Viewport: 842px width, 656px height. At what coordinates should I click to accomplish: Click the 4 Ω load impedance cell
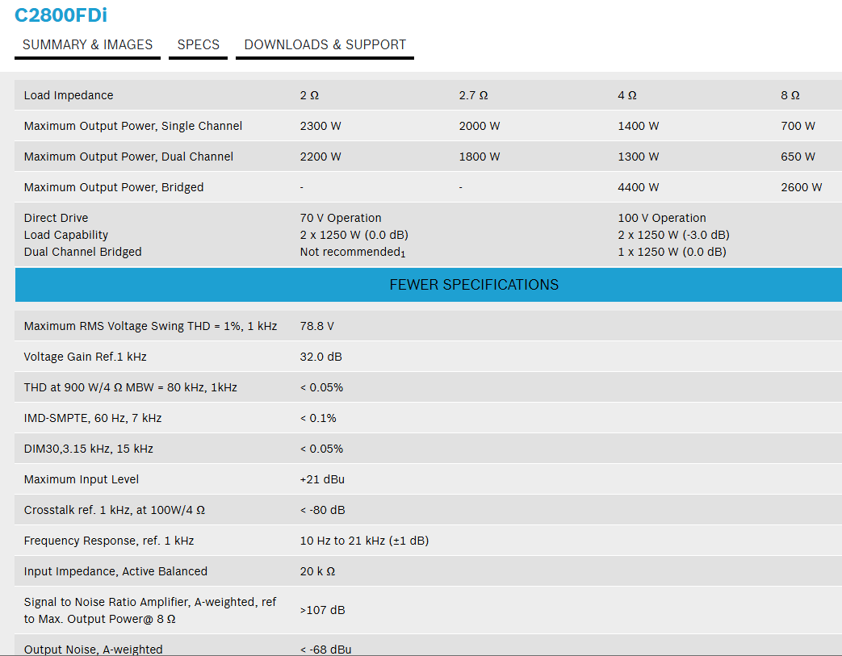coord(626,95)
